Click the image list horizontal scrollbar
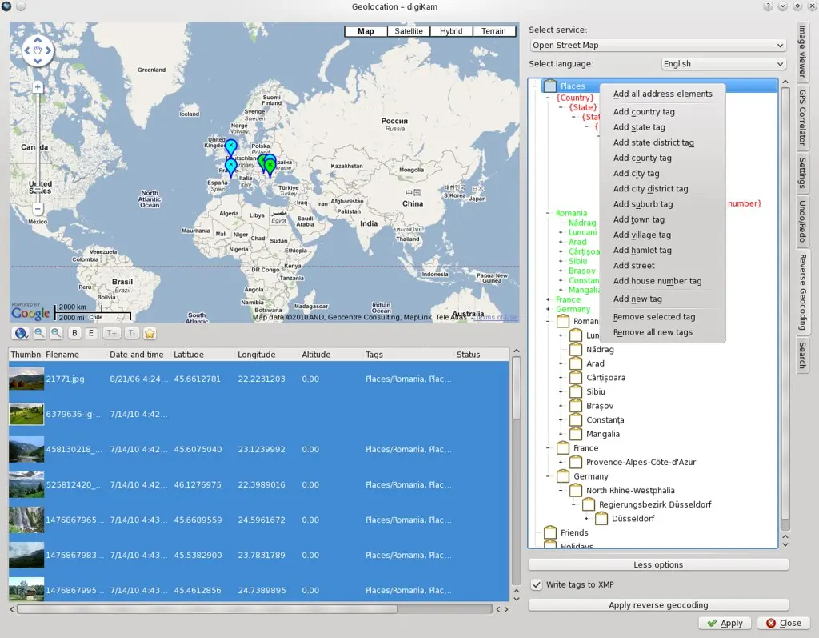 [x=207, y=609]
